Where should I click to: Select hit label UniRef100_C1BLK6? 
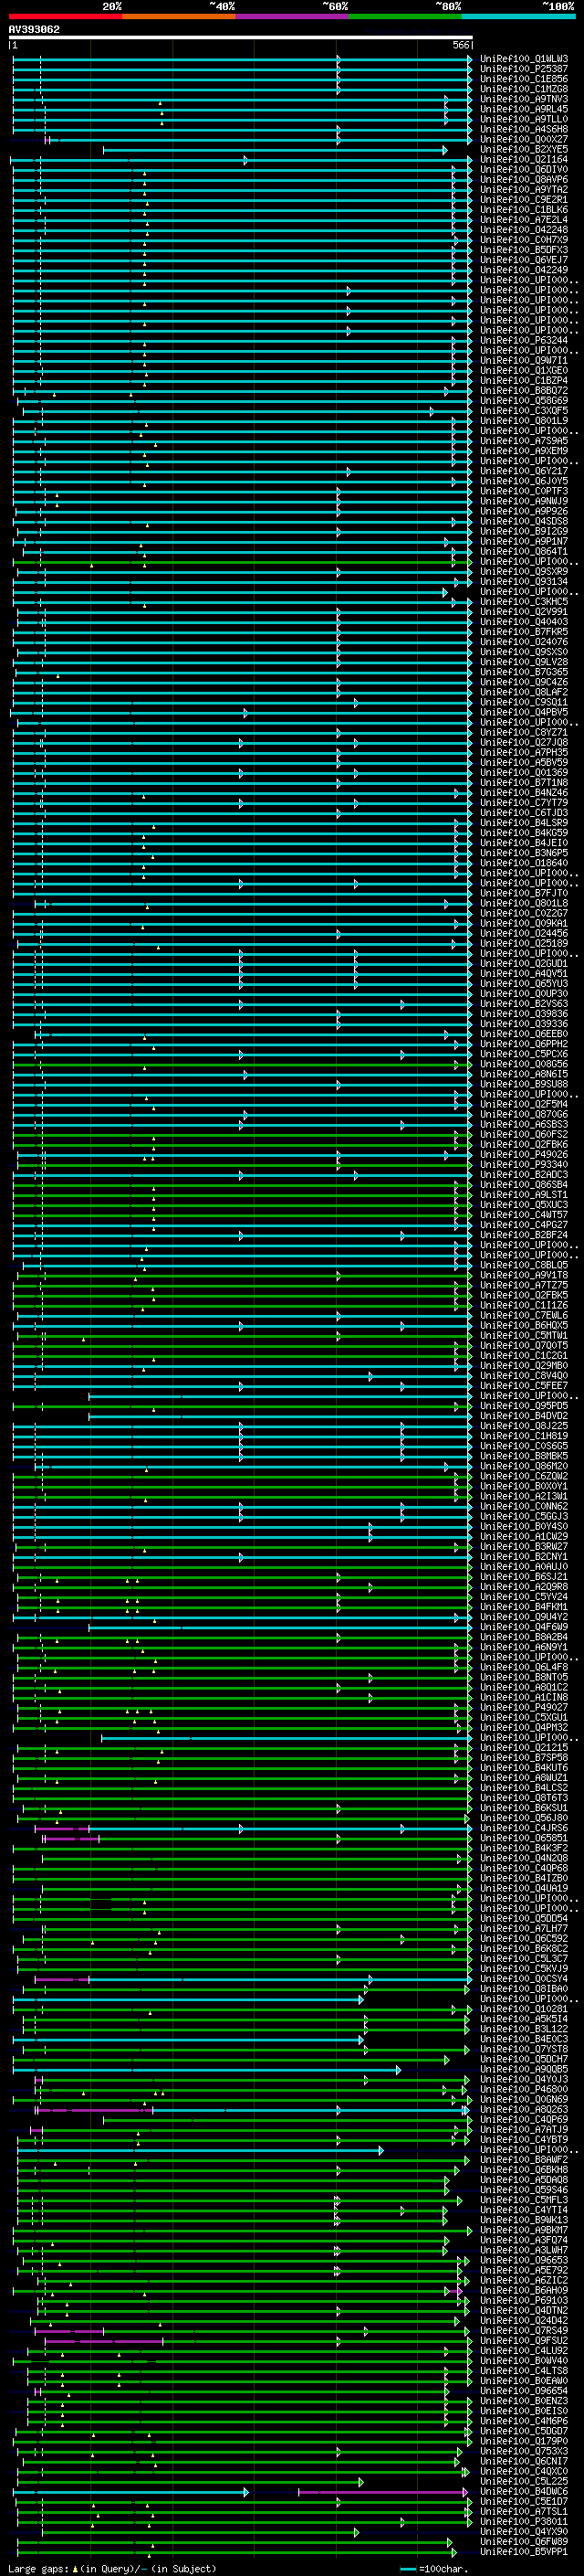coord(524,209)
